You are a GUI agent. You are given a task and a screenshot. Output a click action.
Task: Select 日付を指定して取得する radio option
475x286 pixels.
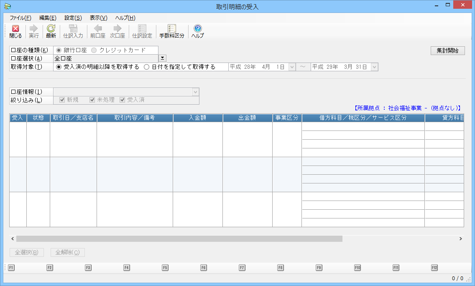tap(147, 67)
